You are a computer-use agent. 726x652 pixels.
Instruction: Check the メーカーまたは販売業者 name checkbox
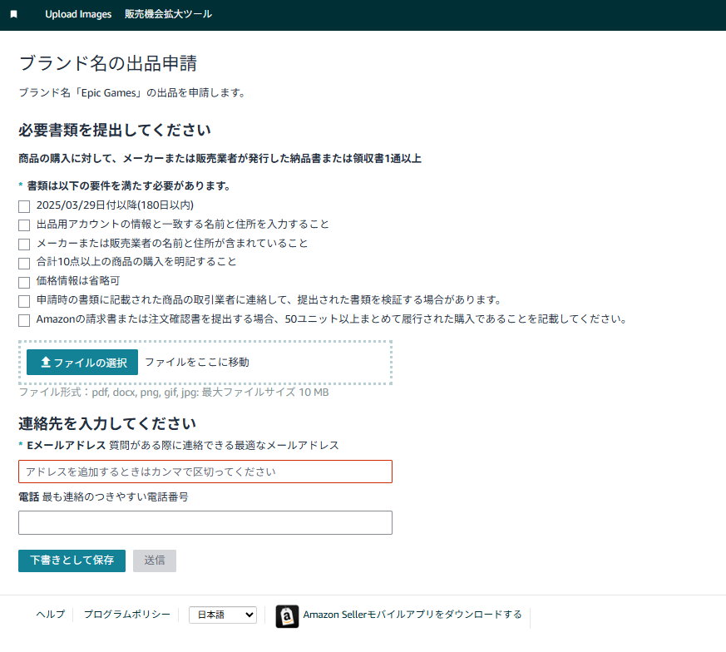click(24, 244)
